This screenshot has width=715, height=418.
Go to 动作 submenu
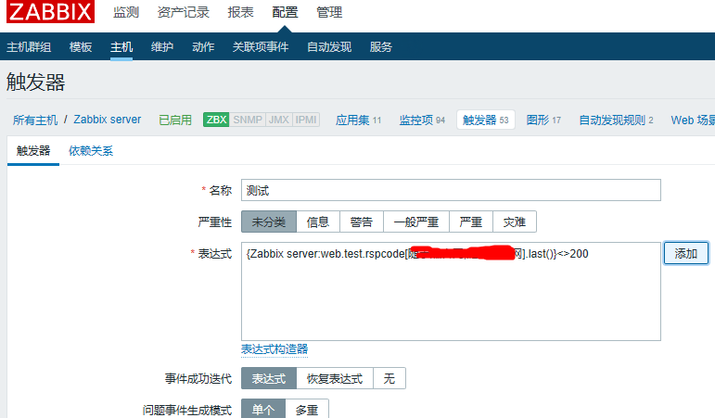[x=203, y=47]
